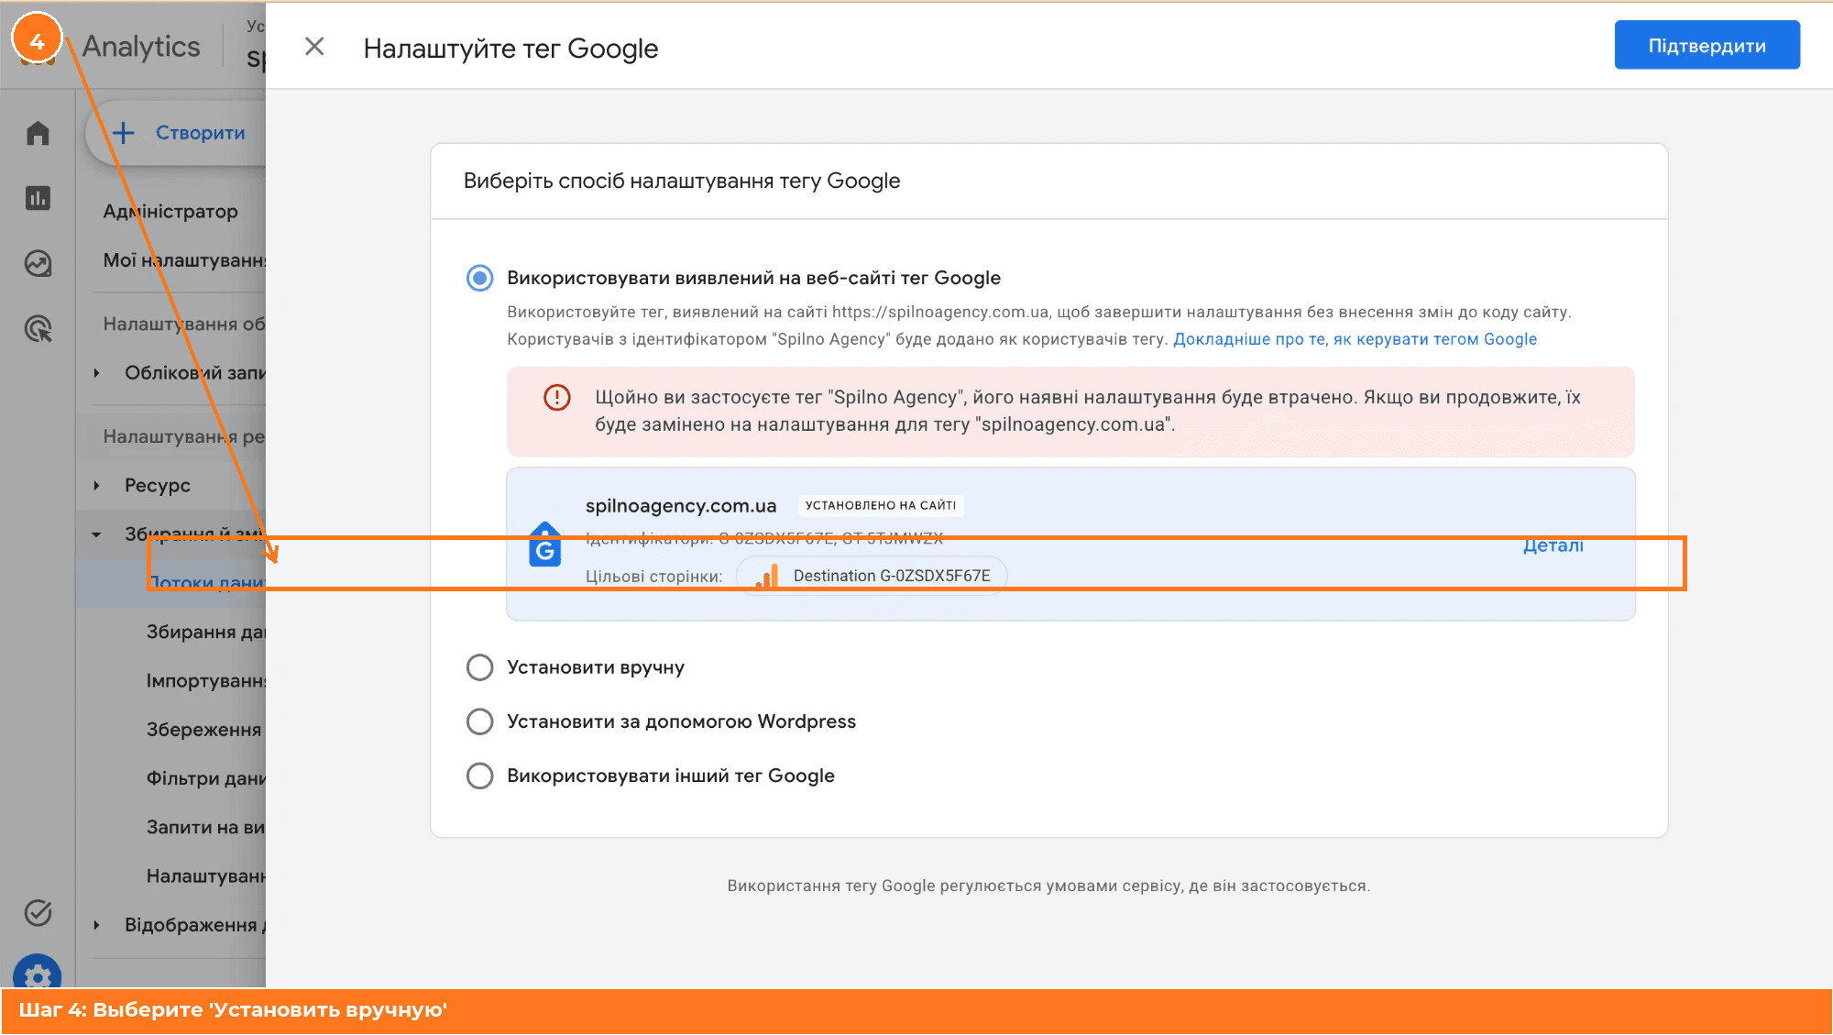Click the Налаштуйте тег Google dialog title

click(x=510, y=49)
